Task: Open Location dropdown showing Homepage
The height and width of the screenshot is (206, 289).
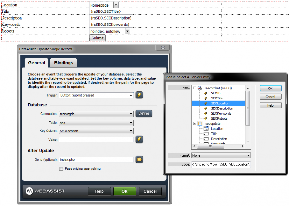Action: pos(116,5)
